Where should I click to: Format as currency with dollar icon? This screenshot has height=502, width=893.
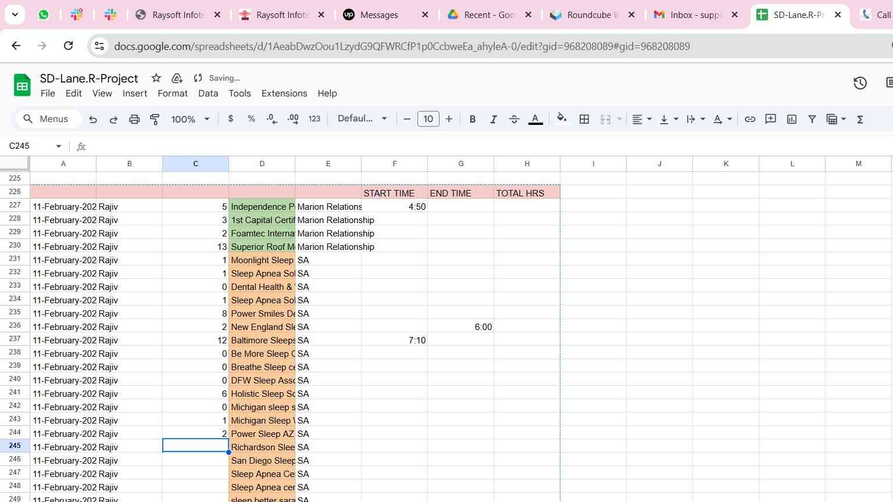point(231,119)
